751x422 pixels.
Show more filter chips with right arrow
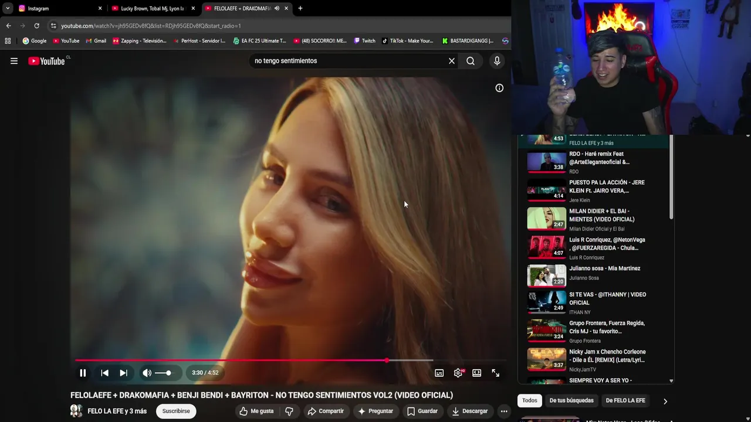tap(665, 401)
